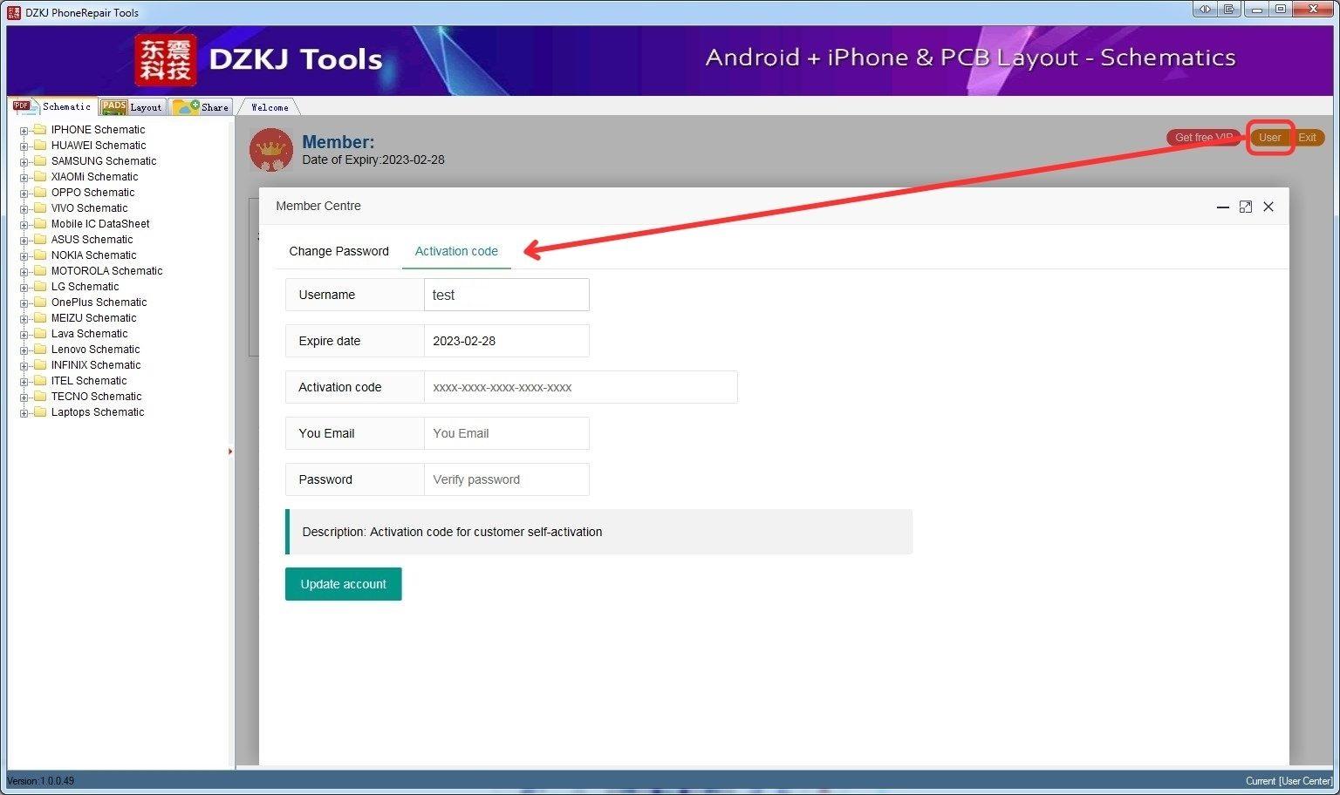Image resolution: width=1340 pixels, height=795 pixels.
Task: Select the Laptops Schematic tree row
Action: pyautogui.click(x=98, y=412)
